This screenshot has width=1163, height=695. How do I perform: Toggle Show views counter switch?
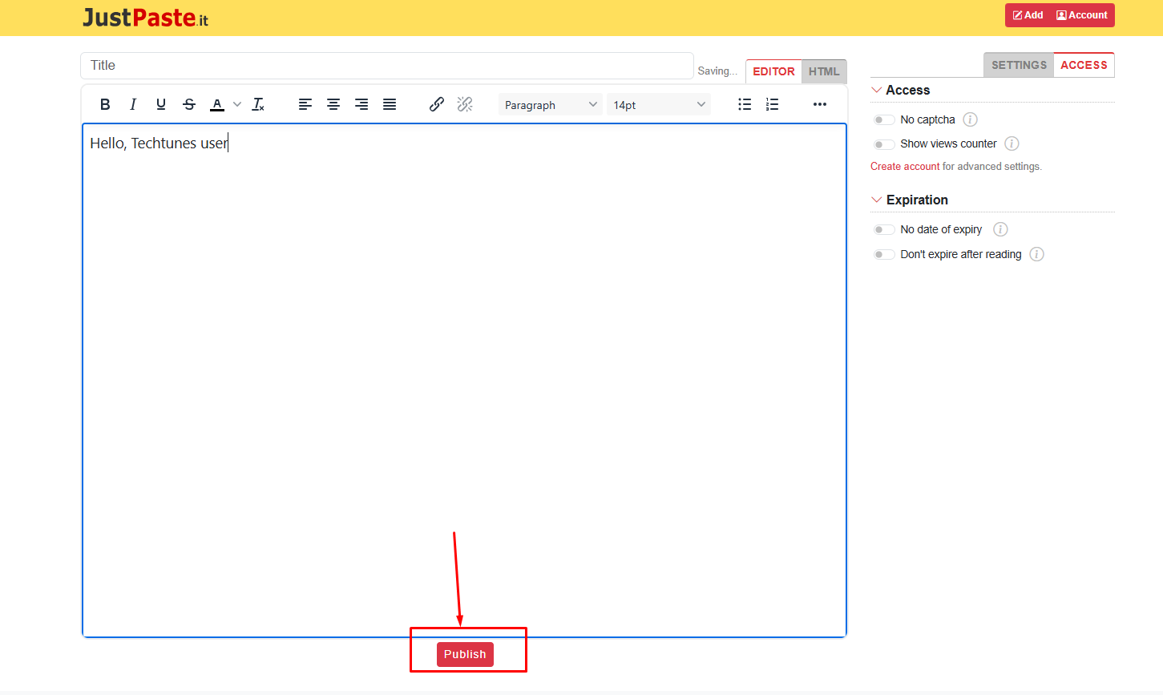click(x=884, y=144)
